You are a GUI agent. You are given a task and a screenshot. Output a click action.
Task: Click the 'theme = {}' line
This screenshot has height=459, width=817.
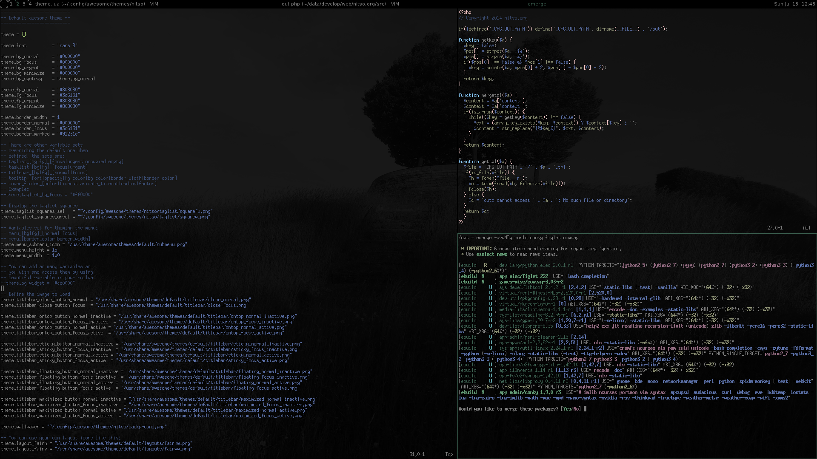click(x=14, y=34)
